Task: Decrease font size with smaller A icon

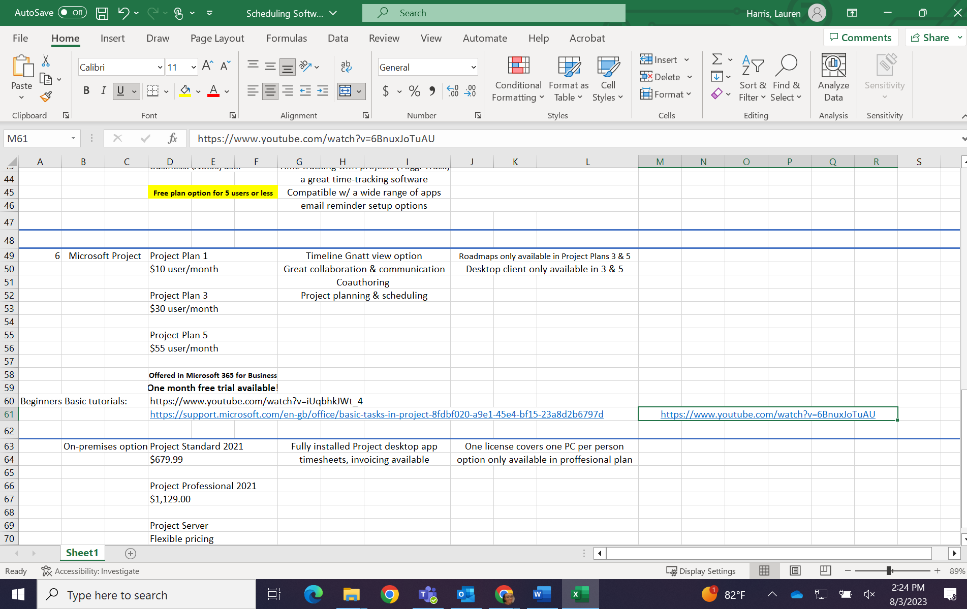Action: click(225, 66)
